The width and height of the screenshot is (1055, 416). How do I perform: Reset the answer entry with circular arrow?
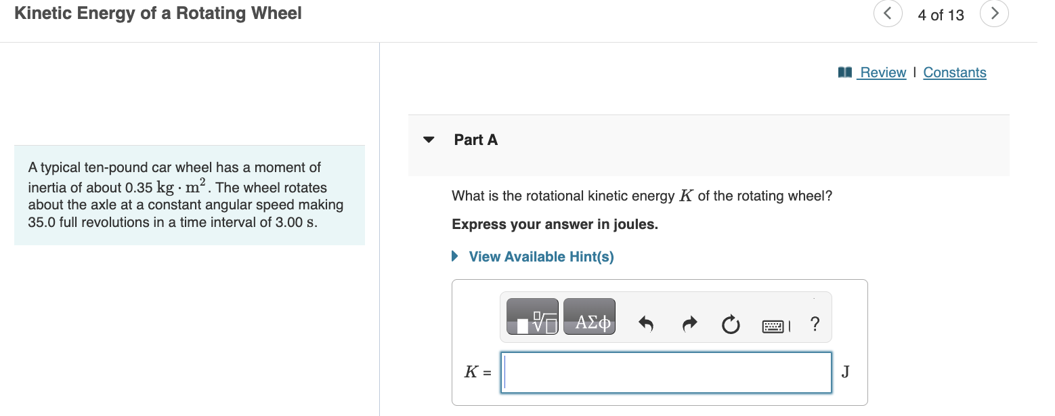tap(731, 325)
